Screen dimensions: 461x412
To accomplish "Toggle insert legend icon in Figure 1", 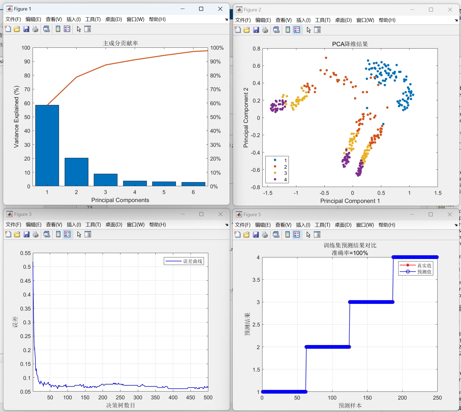I will pos(67,29).
